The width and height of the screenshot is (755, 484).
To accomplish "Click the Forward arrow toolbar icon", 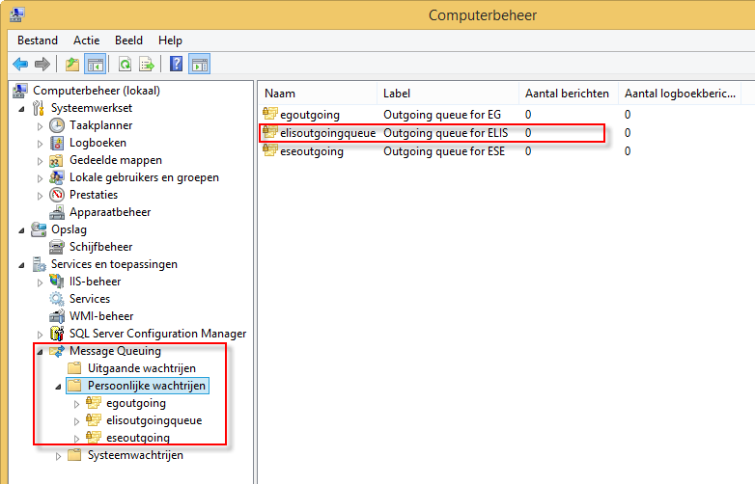I will (42, 64).
